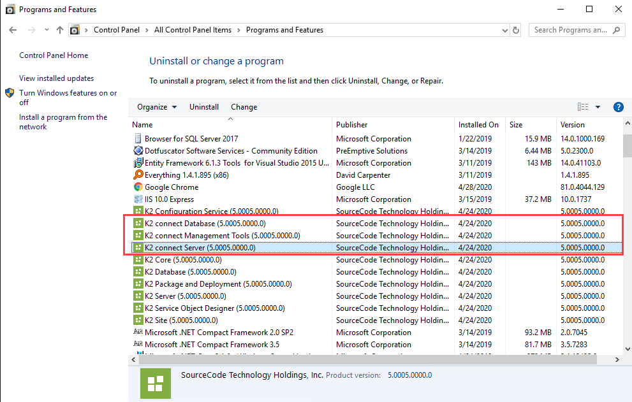This screenshot has height=402, width=632.
Task: Open the Control Panel Home link
Action: tap(54, 55)
